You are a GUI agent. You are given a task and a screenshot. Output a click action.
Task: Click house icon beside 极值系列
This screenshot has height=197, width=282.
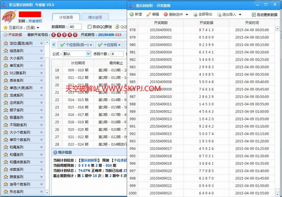[x=6, y=117]
